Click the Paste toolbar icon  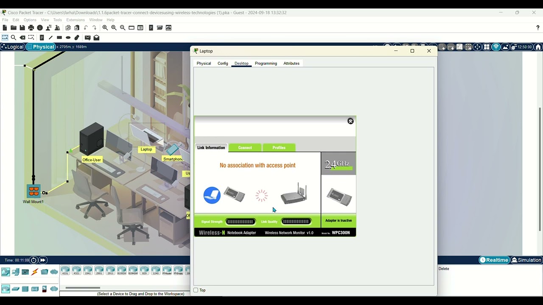coord(77,28)
